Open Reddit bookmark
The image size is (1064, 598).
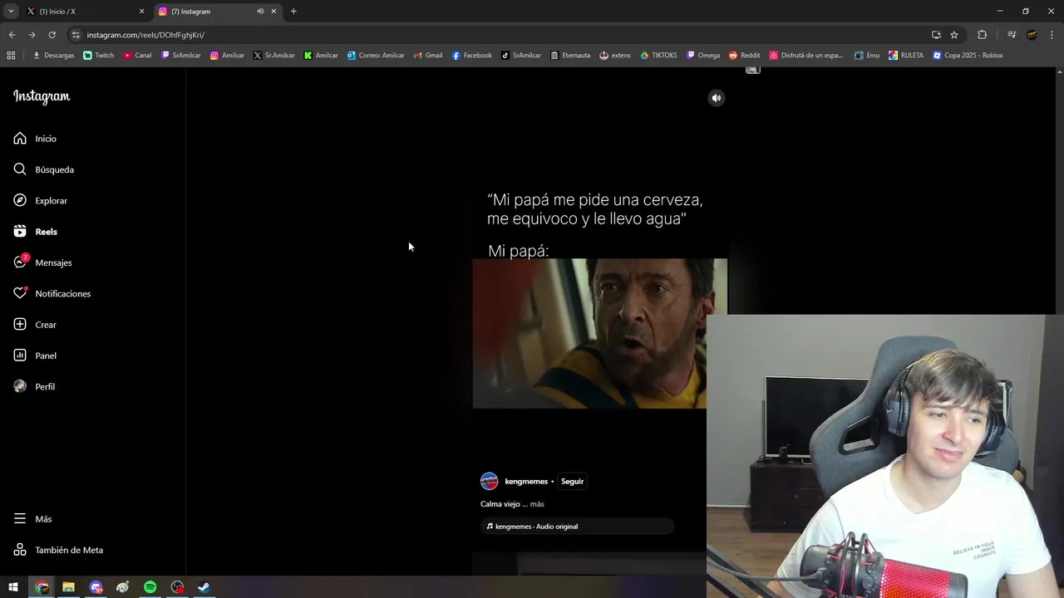point(745,56)
